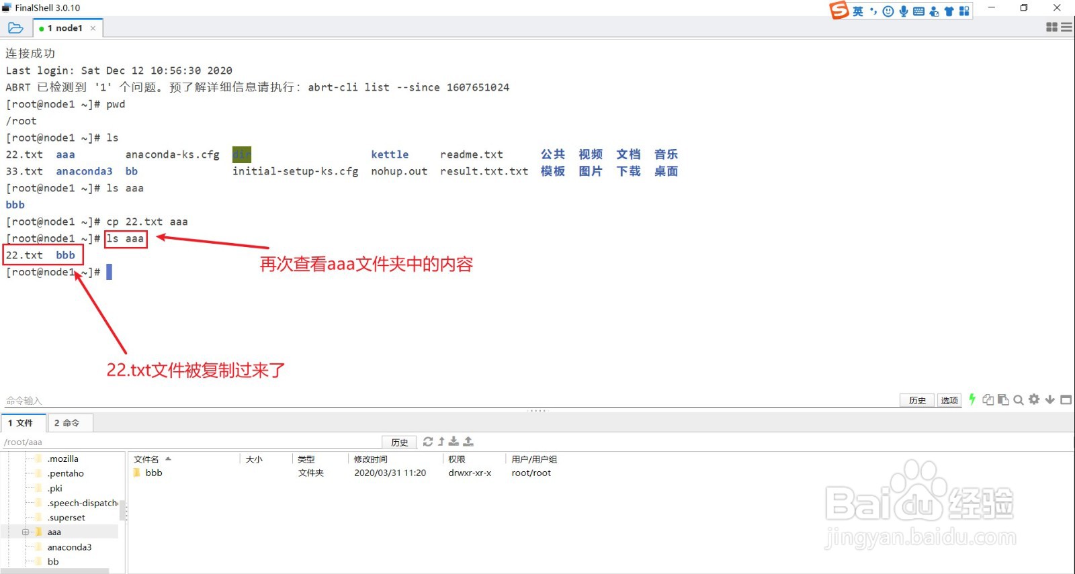Click folder tree horizontal scrollbar
This screenshot has width=1075, height=574.
55,571
